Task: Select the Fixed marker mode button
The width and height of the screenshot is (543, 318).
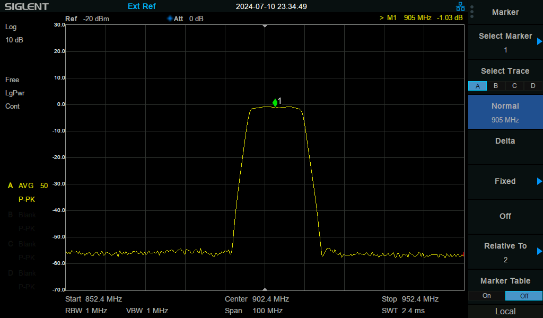Action: point(505,181)
